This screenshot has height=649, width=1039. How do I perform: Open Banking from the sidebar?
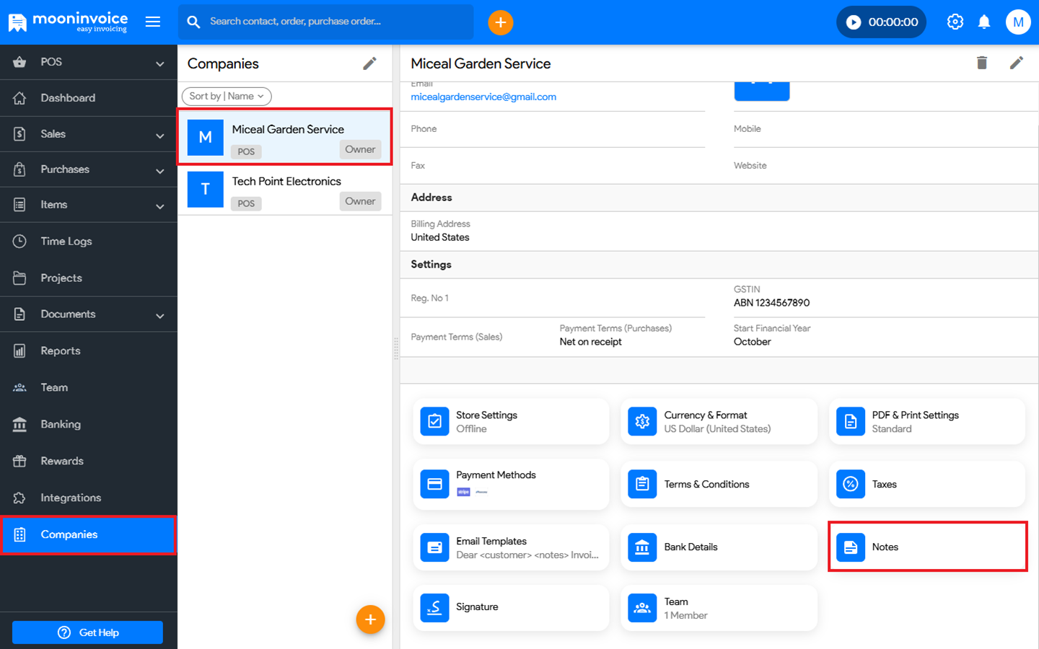click(61, 425)
